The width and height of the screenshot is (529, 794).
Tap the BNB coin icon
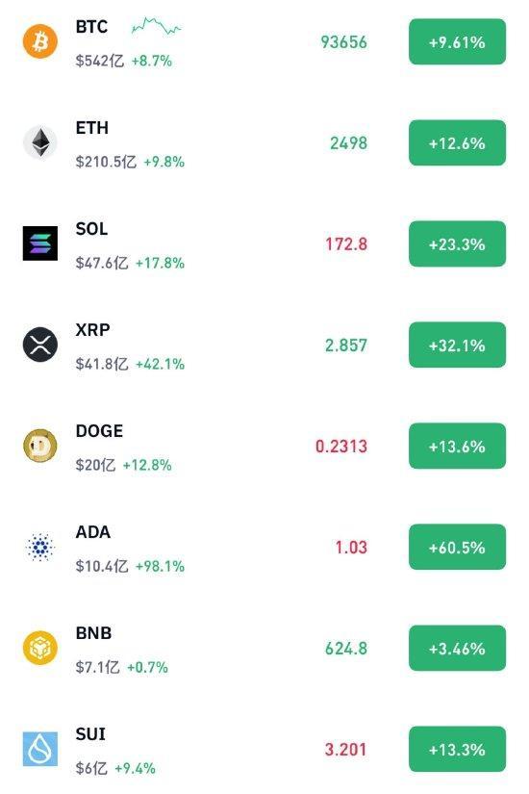click(40, 648)
